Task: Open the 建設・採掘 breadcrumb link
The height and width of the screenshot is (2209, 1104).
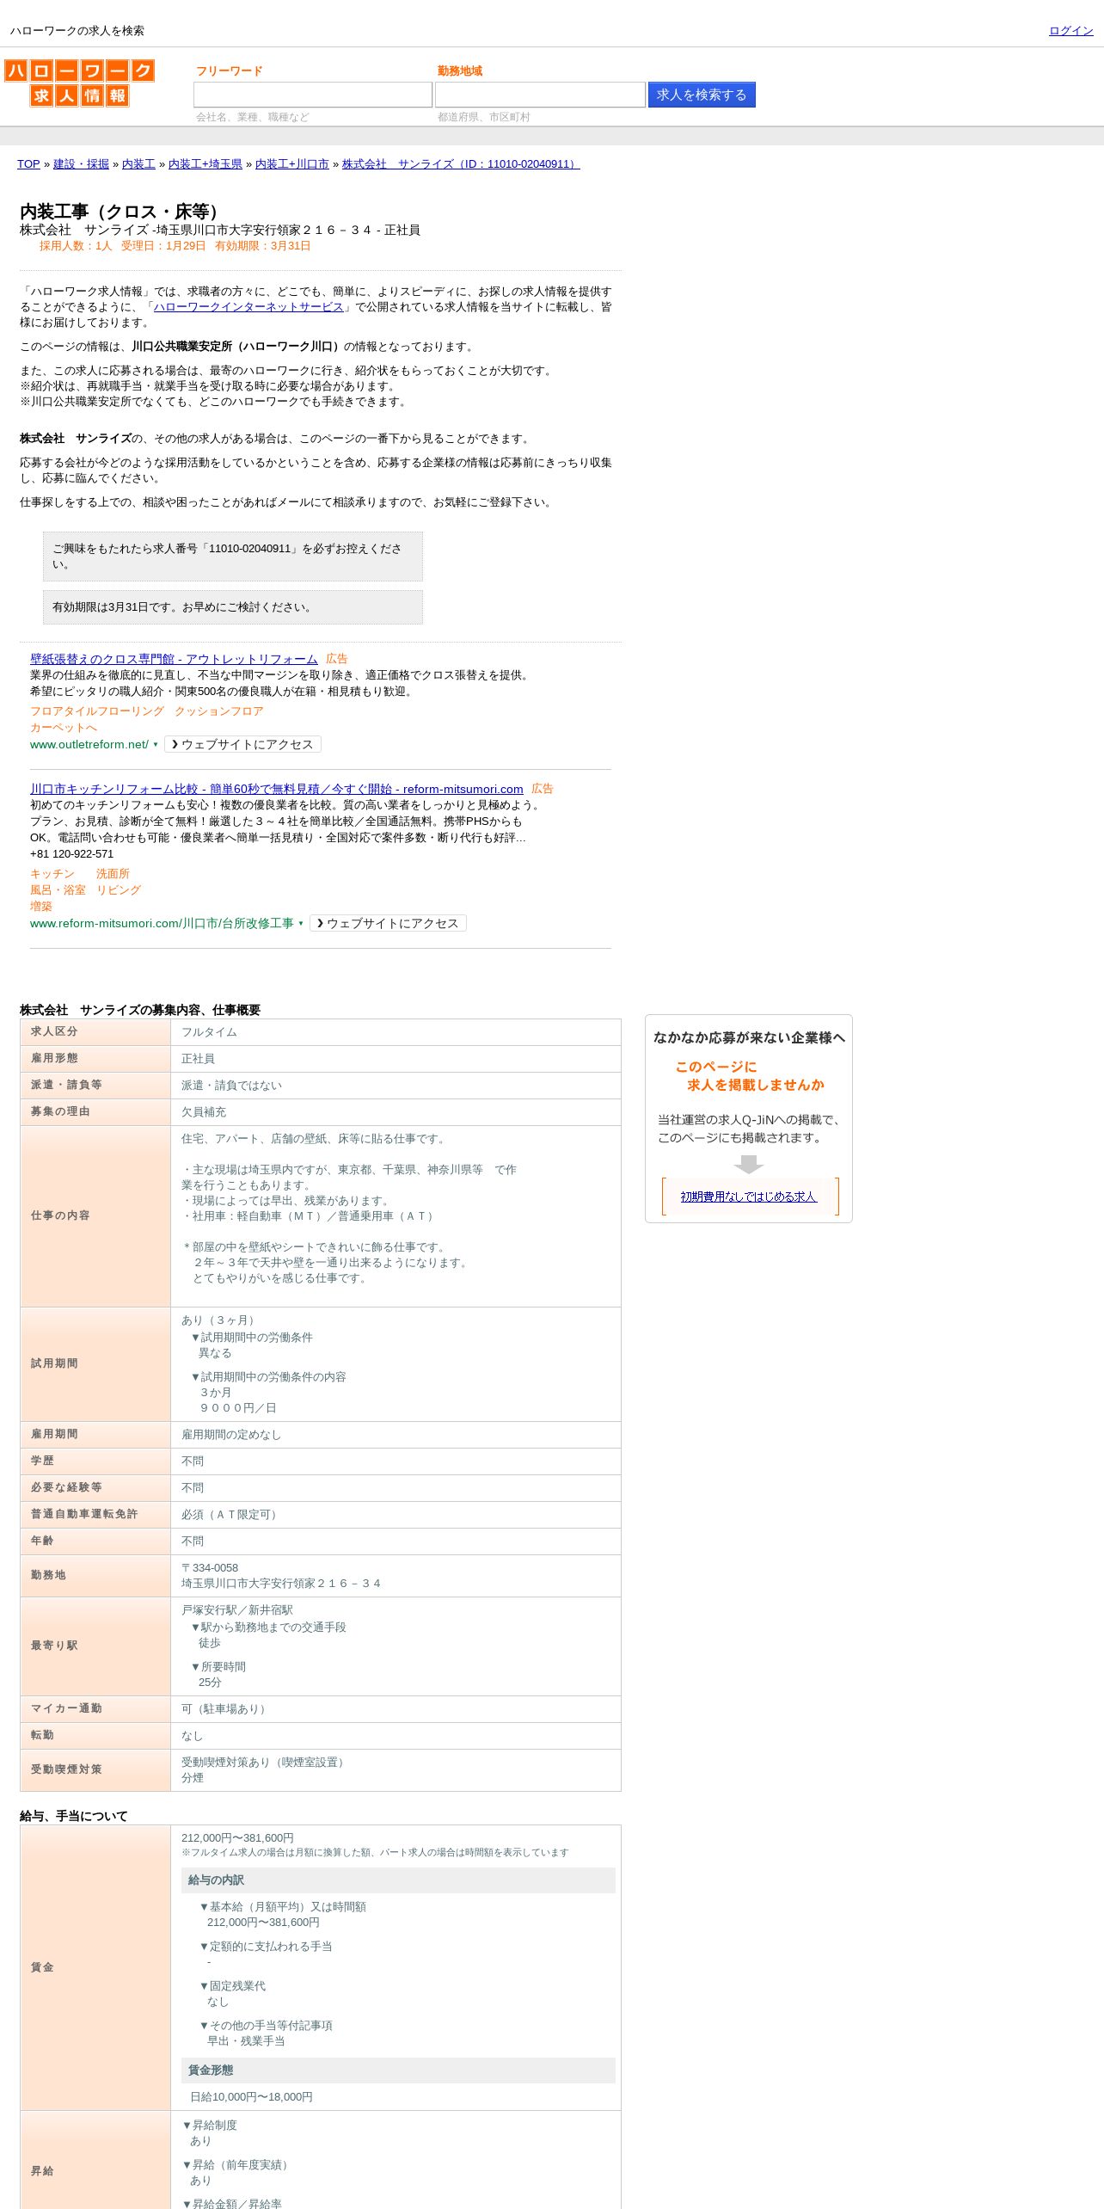Action: pyautogui.click(x=81, y=164)
